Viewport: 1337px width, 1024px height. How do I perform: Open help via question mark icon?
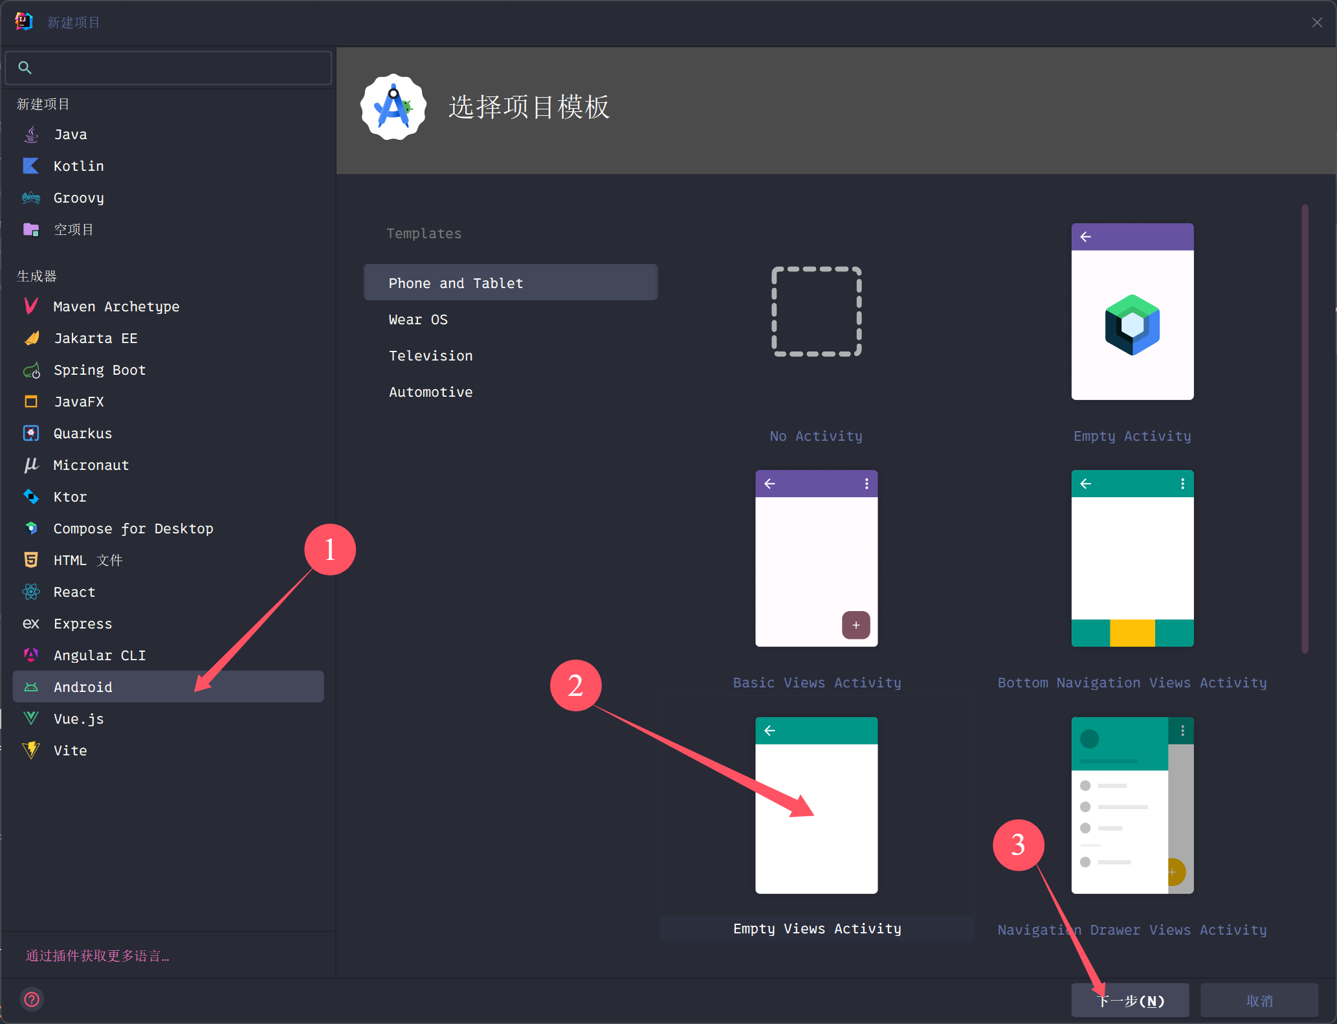click(x=32, y=999)
